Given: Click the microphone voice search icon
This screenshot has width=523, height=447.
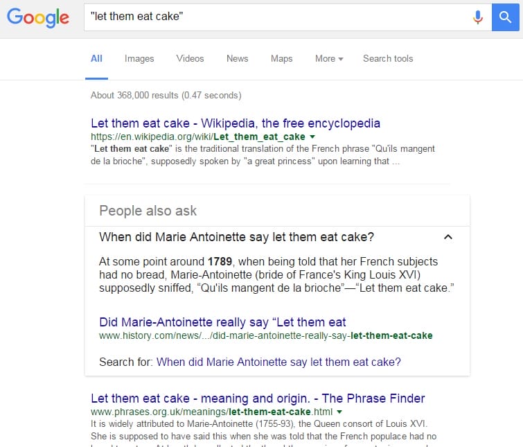Looking at the screenshot, I should pyautogui.click(x=477, y=18).
